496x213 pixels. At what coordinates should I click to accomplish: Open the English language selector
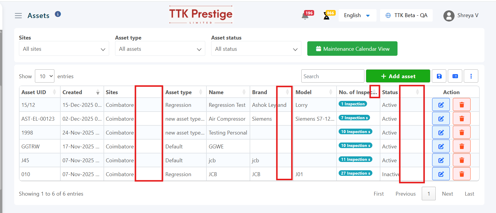(x=357, y=15)
